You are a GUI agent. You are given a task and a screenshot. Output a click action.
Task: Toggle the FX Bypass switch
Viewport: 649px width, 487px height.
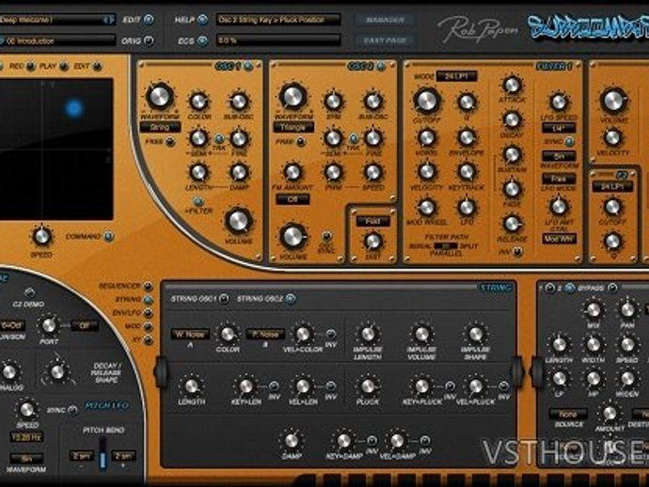pyautogui.click(x=612, y=288)
